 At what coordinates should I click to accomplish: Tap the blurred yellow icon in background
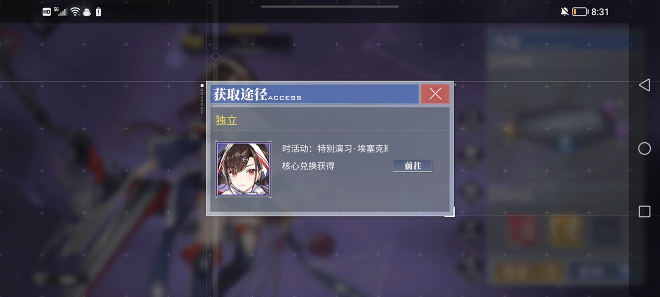565,230
